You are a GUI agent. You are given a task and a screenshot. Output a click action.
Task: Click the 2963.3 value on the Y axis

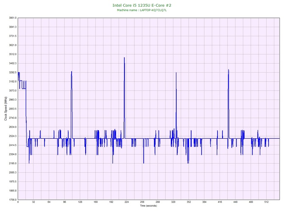coord(13,100)
